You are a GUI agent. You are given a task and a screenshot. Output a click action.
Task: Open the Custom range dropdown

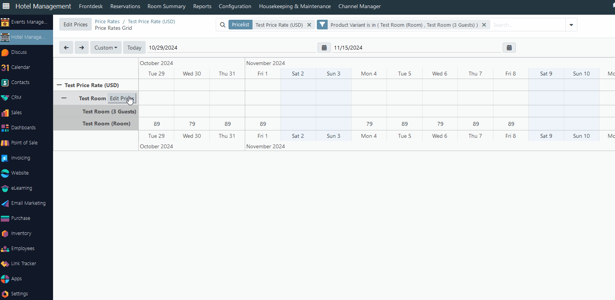tap(106, 48)
